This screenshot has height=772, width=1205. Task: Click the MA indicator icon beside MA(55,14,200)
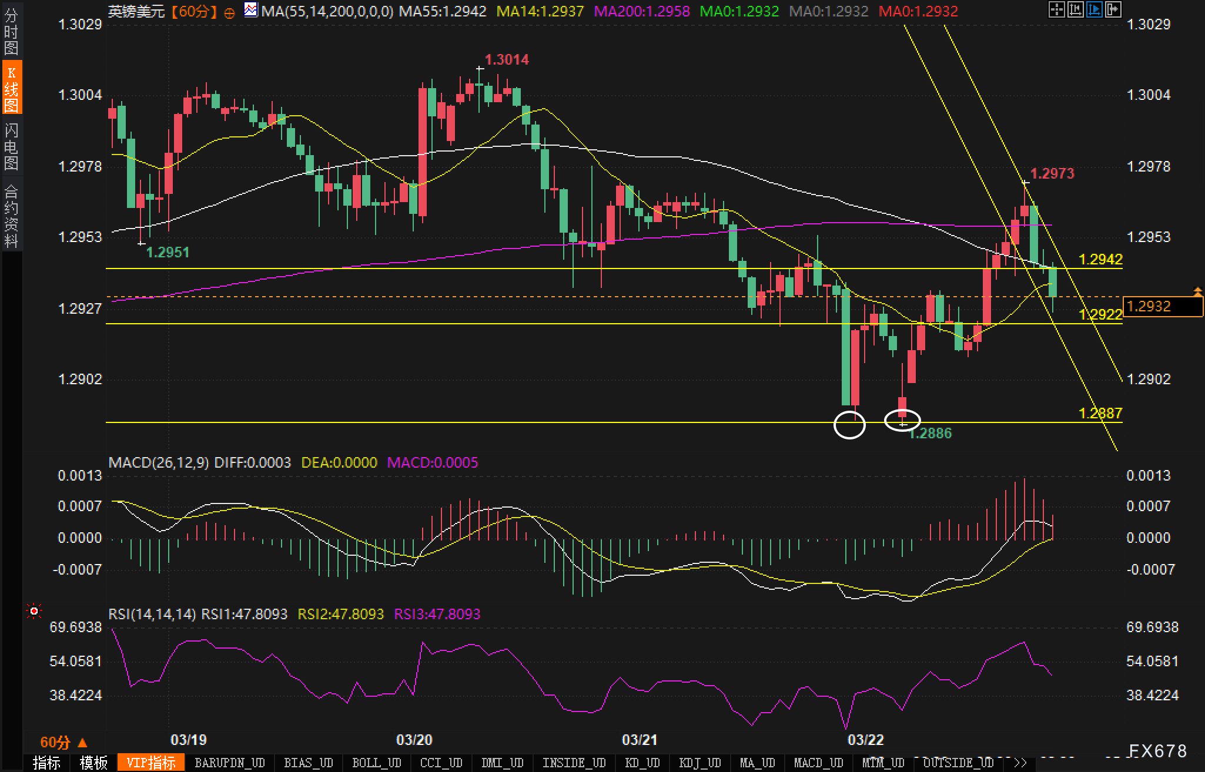pos(251,10)
